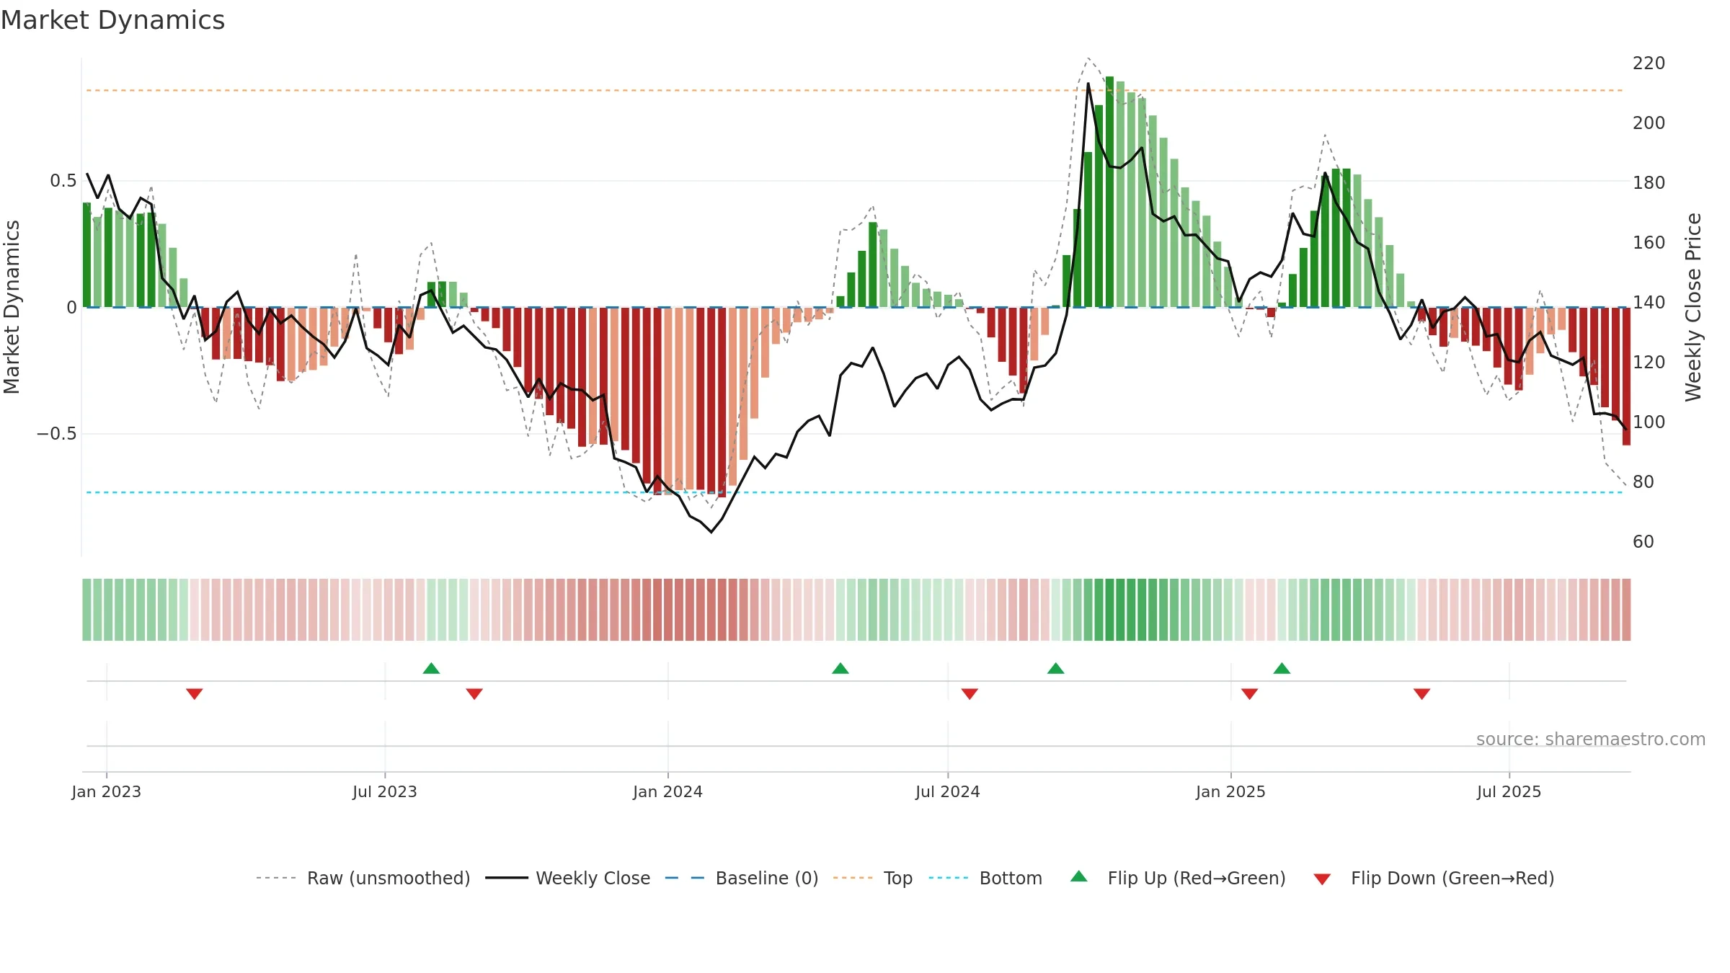Click the Jul 2025 axis label

click(x=1509, y=792)
